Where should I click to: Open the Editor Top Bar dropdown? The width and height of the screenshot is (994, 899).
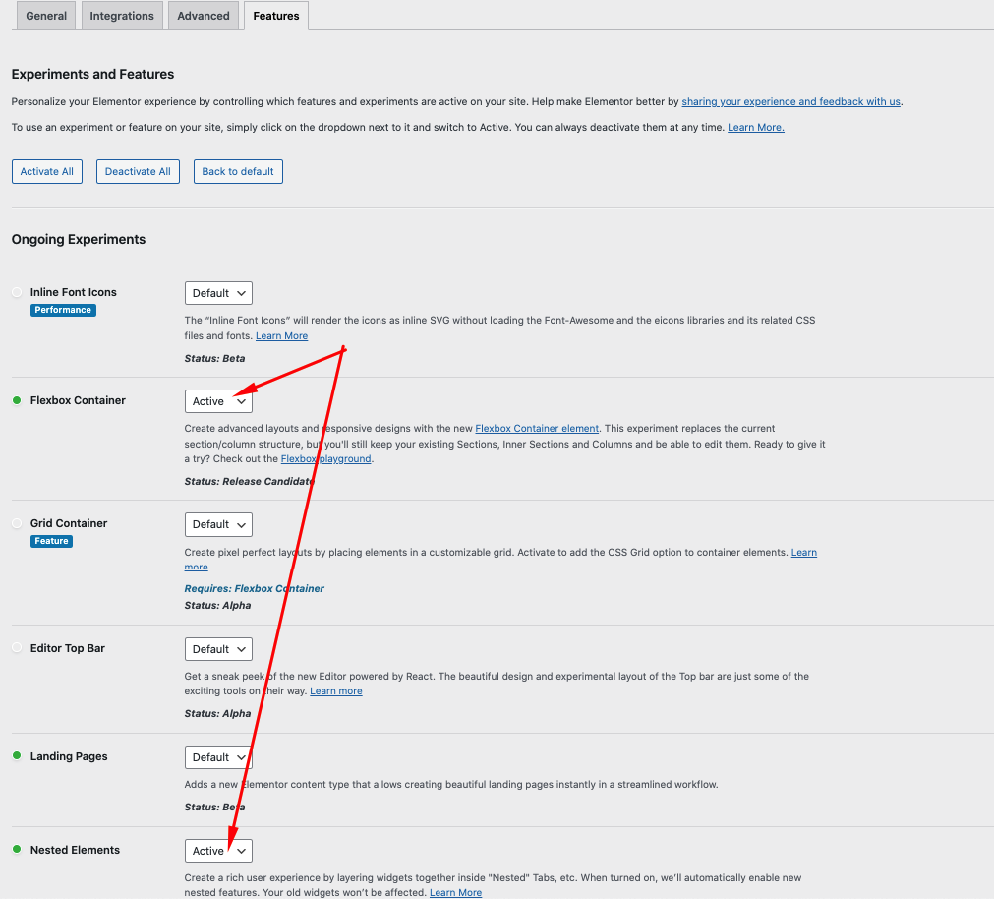218,649
